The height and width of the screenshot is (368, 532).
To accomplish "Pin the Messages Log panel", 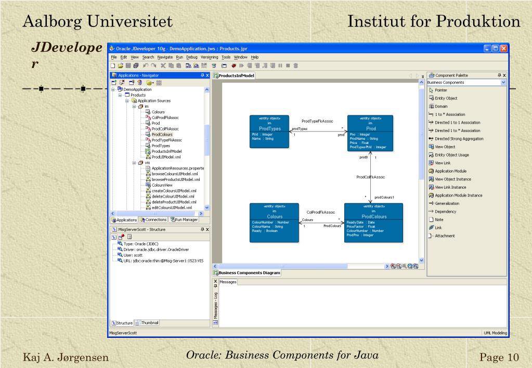I will pyautogui.click(x=215, y=286).
